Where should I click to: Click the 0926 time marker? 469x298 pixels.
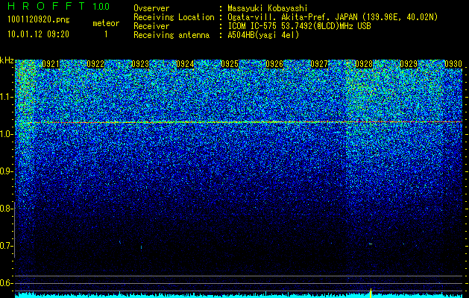point(274,64)
